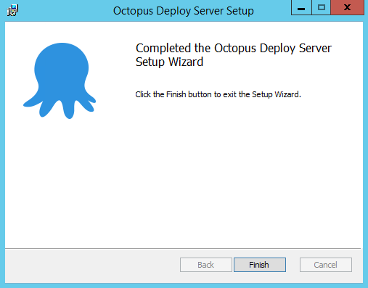
Task: Click the disabled Cancel button
Action: click(x=326, y=265)
